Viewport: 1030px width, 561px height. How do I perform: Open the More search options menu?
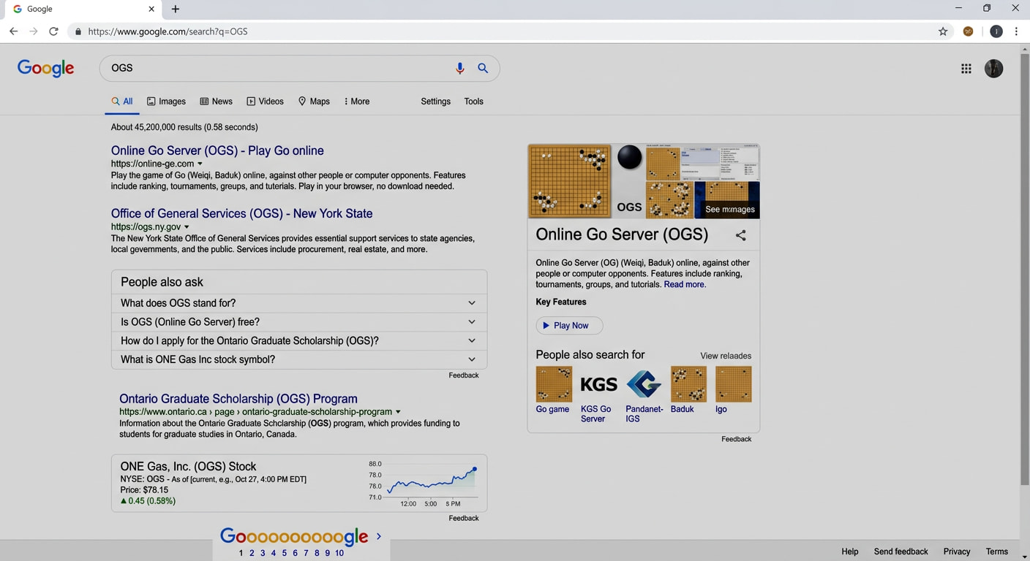pos(356,102)
